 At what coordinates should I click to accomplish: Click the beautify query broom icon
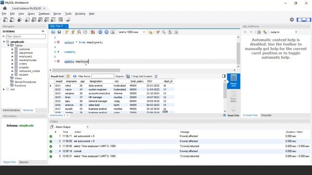[x=158, y=32]
